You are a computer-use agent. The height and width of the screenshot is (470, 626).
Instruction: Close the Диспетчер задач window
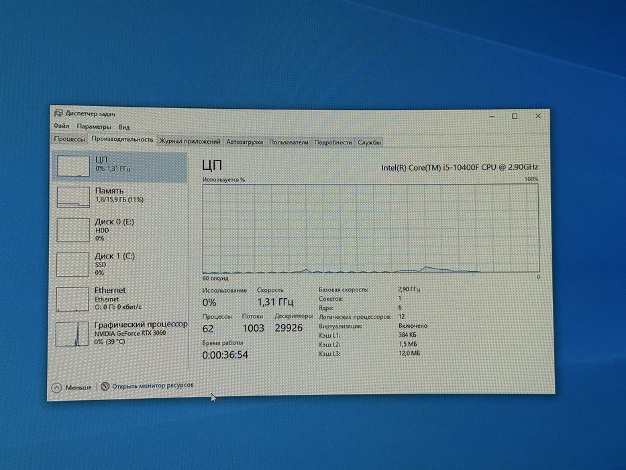537,116
